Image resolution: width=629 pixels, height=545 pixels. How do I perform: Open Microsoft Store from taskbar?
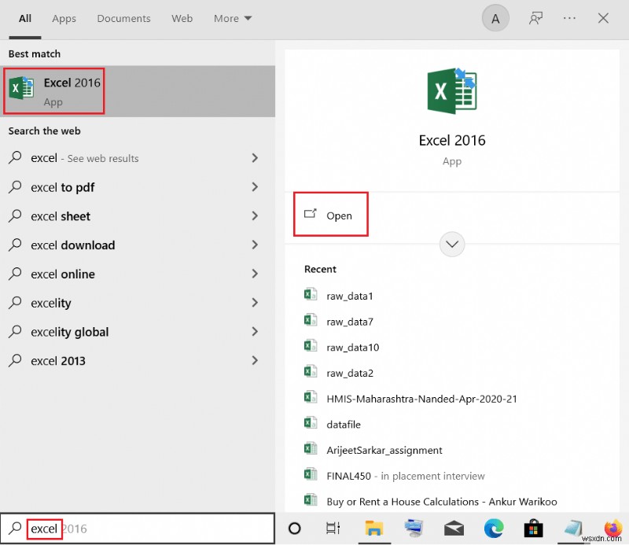(534, 528)
